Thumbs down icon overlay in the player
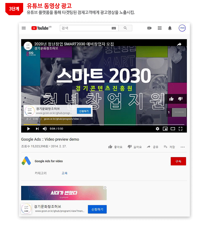Viewport: 208px width, 230px height. click(x=180, y=99)
